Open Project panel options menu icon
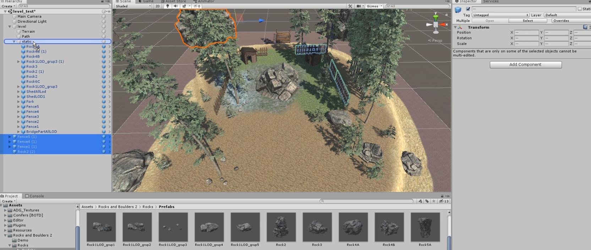591x250 pixels. pos(448,196)
